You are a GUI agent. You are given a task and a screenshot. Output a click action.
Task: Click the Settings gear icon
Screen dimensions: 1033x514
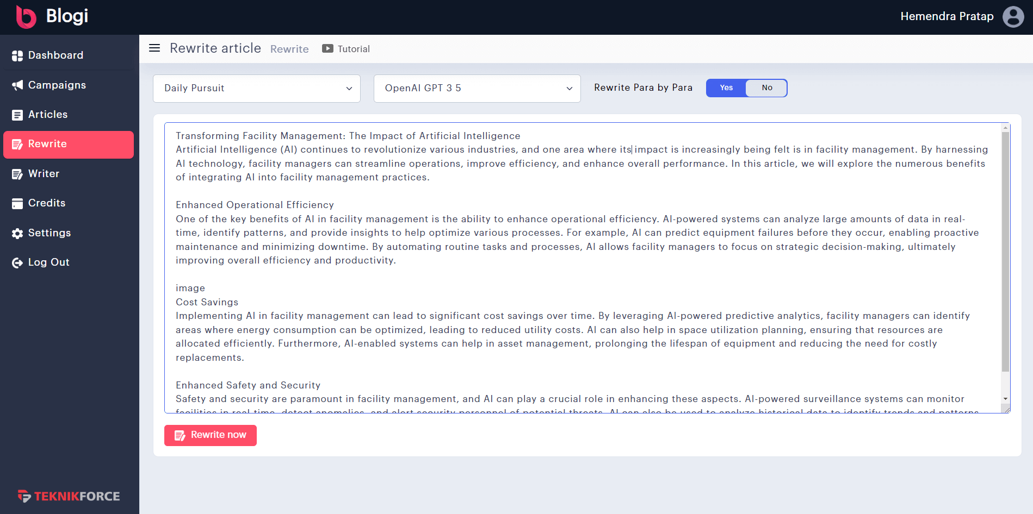point(17,233)
